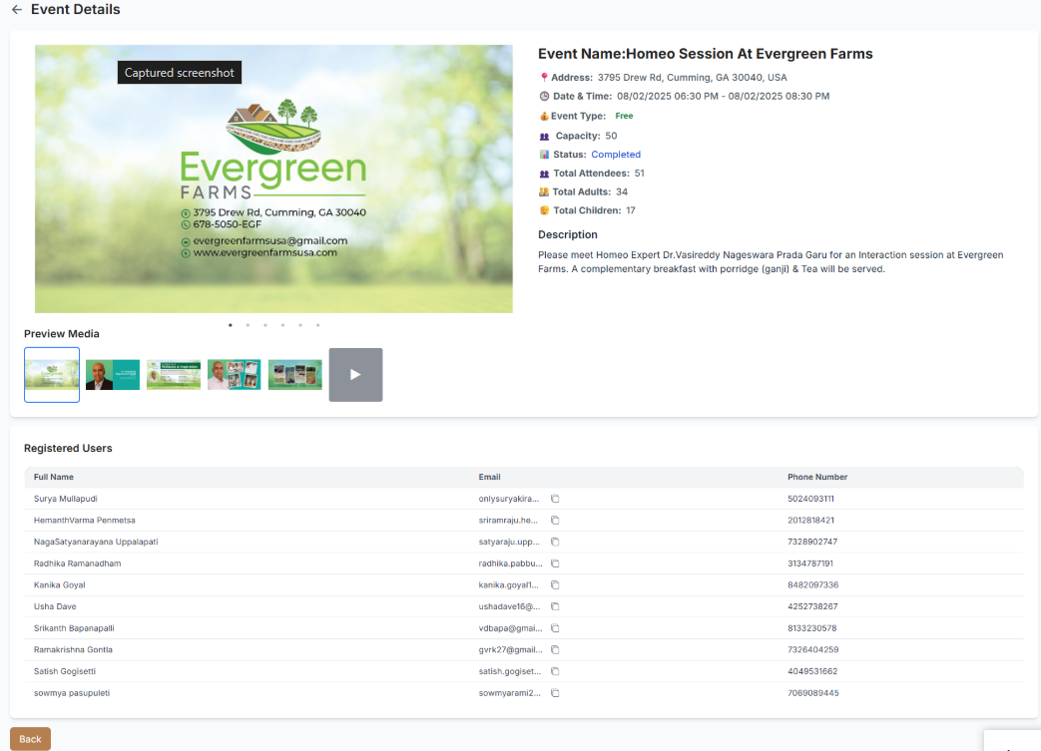Copy email for Srikanth Bapanapalli
Image resolution: width=1041 pixels, height=751 pixels.
555,628
